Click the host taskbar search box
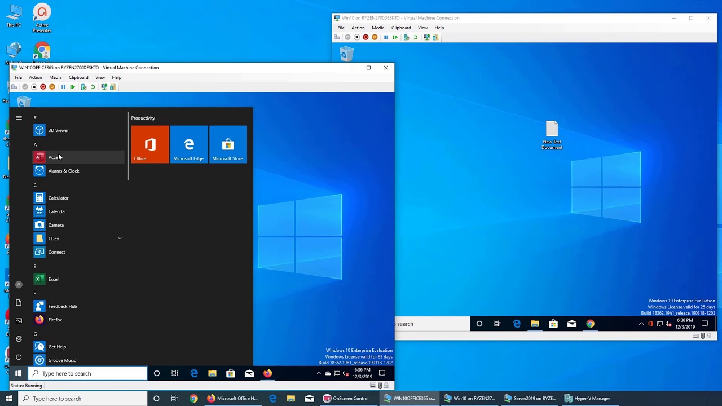The width and height of the screenshot is (722, 406). 82,399
